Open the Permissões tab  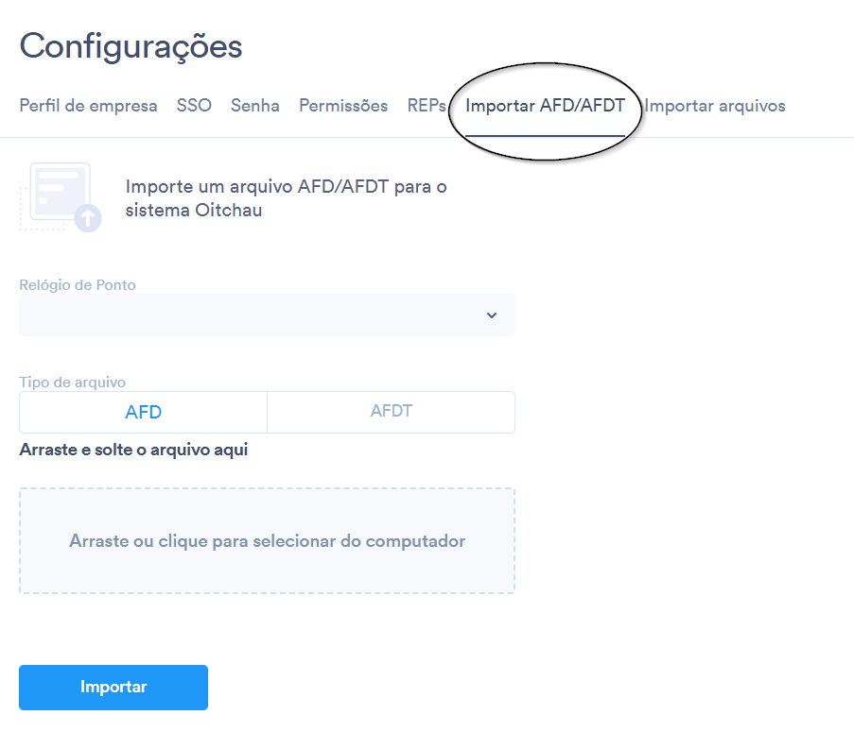coord(343,106)
